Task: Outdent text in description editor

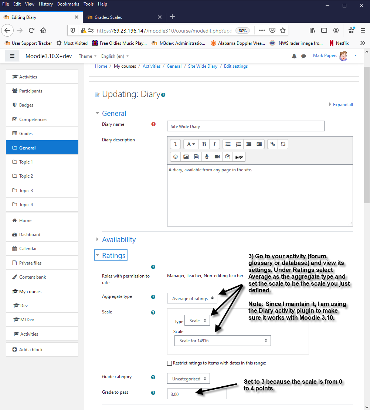Action: tap(249, 144)
